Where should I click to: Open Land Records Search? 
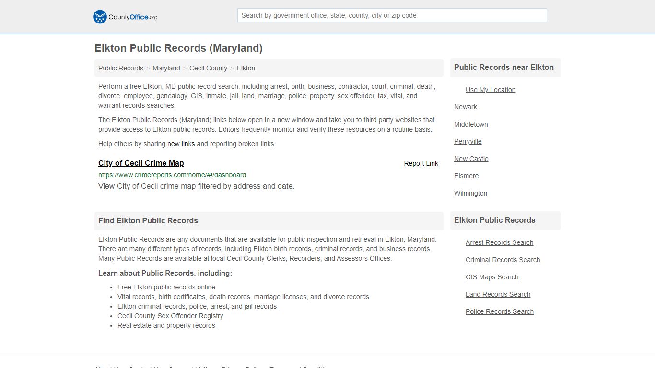[498, 294]
